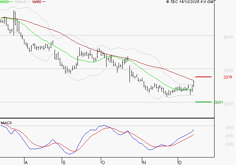Screen dimensions: 236x165
Task: Click the 3500 price axis label
Action: [228, 70]
